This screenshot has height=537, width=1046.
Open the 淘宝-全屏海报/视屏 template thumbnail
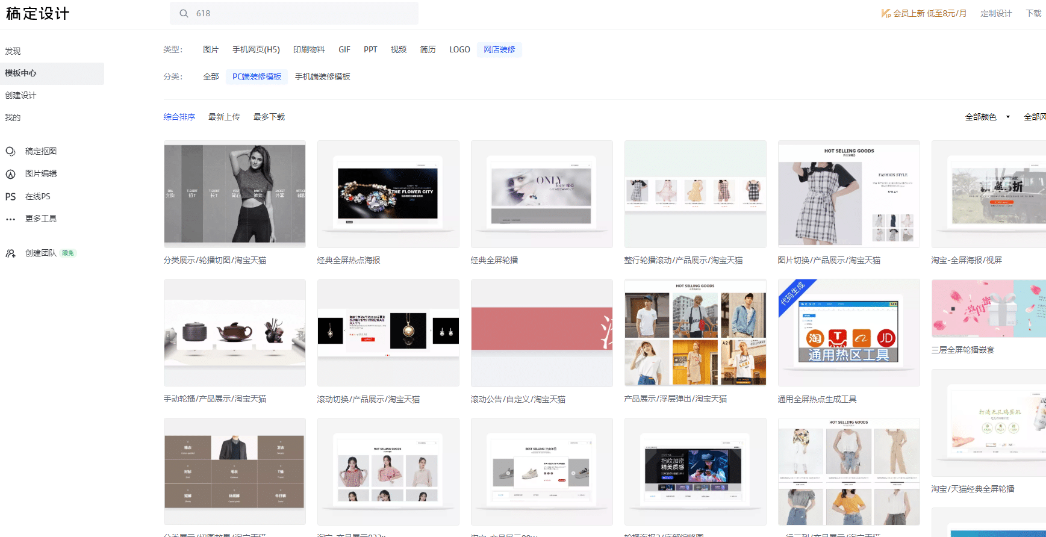pos(989,194)
